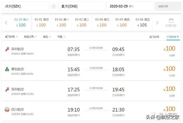Expand the 起飞时间 filter dropdown
The height and width of the screenshot is (123, 183).
pyautogui.click(x=11, y=37)
